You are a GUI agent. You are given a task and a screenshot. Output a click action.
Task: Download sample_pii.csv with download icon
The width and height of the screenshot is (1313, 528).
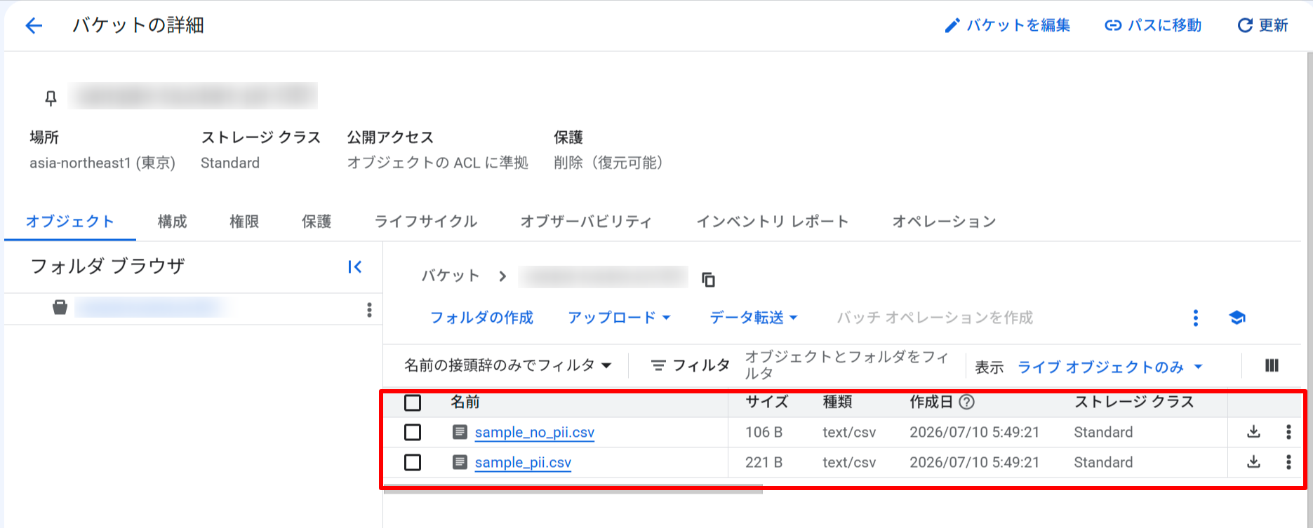point(1253,462)
